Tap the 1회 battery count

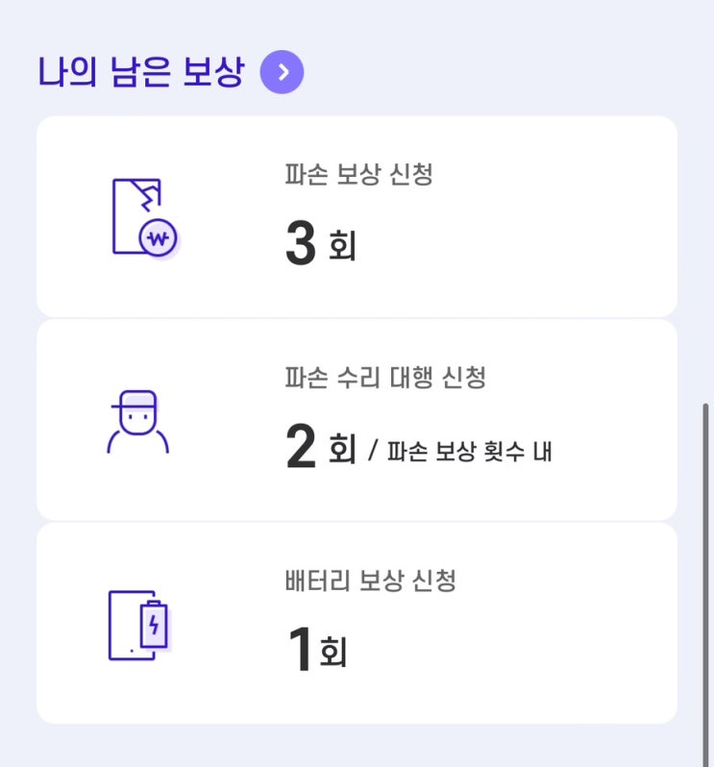[x=317, y=649]
